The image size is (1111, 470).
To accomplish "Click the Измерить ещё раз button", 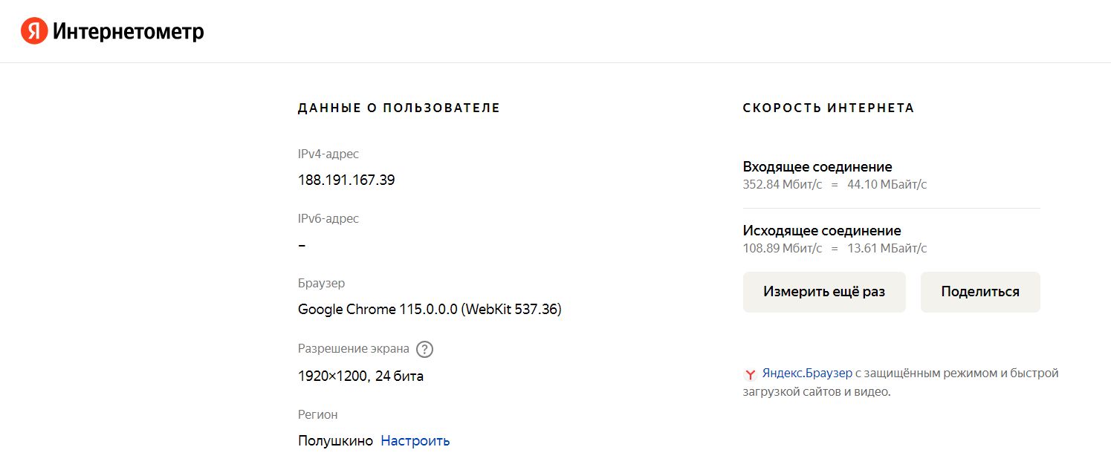I will click(x=824, y=292).
